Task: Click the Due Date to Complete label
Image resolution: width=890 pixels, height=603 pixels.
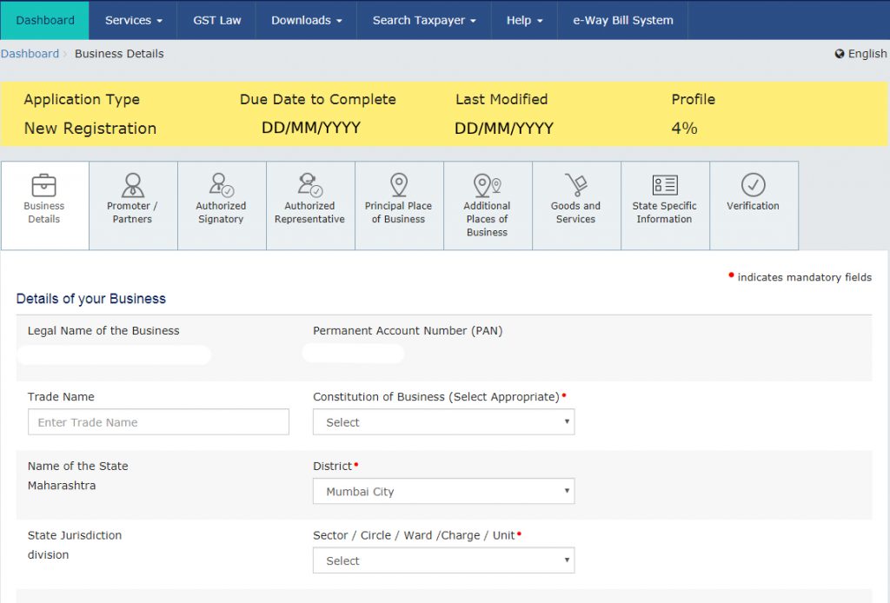Action: tap(318, 99)
